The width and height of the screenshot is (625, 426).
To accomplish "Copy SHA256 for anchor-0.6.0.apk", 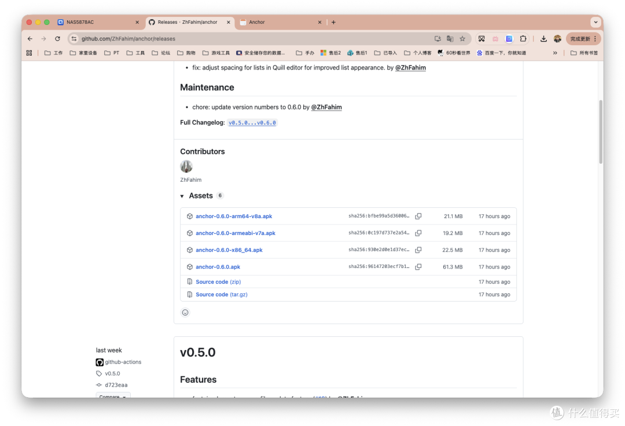I will click(418, 267).
